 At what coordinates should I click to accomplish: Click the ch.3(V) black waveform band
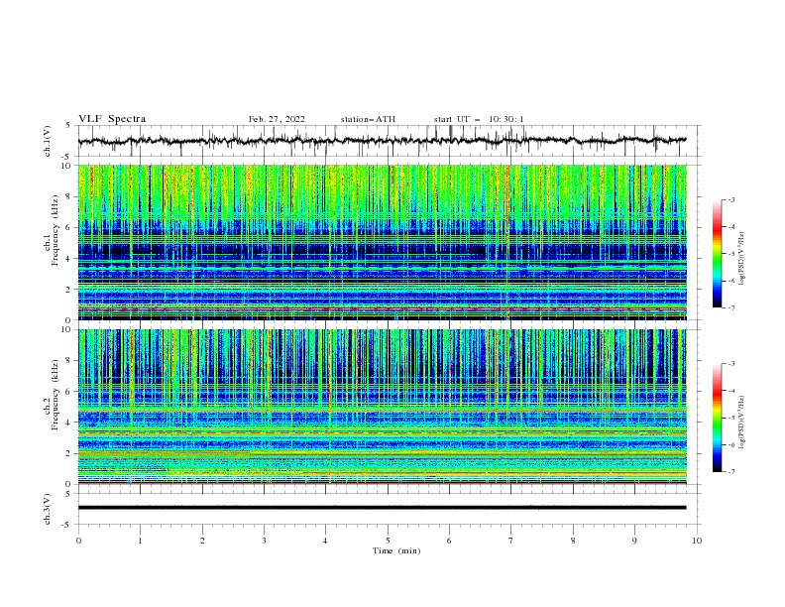pos(382,508)
